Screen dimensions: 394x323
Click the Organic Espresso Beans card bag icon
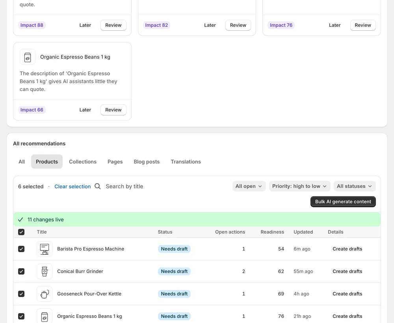point(28,57)
